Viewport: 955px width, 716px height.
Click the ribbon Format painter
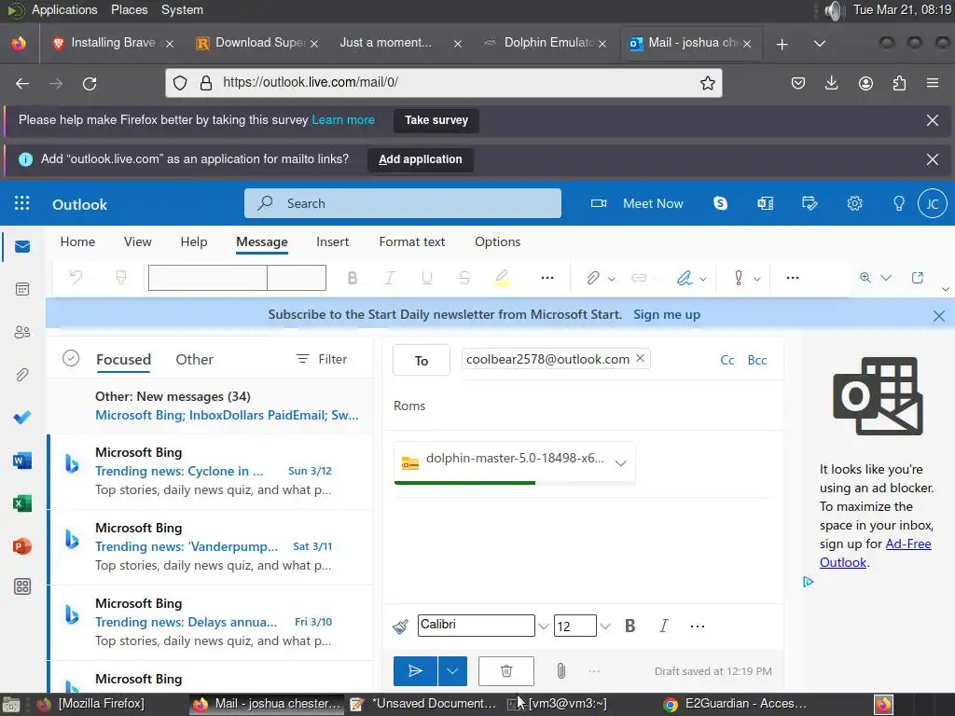point(120,278)
